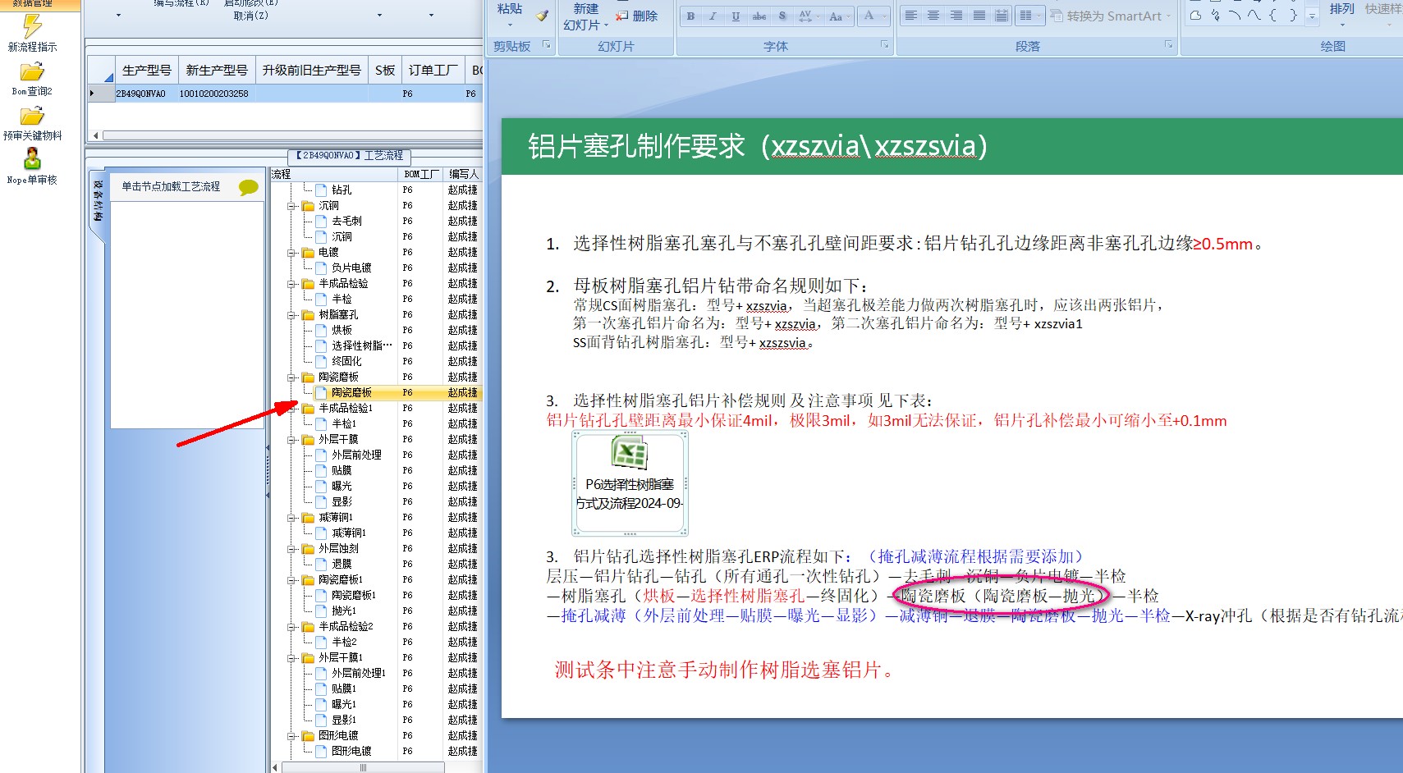
Task: Select grid cell 2B49Q0NVA0
Action: (x=147, y=94)
